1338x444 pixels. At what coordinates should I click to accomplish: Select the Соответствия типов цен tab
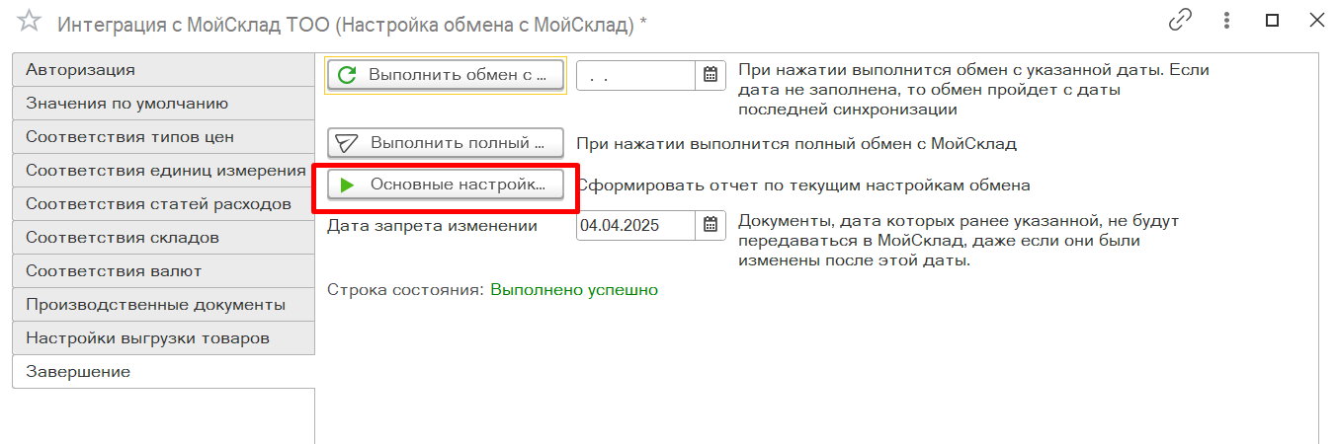[x=163, y=137]
